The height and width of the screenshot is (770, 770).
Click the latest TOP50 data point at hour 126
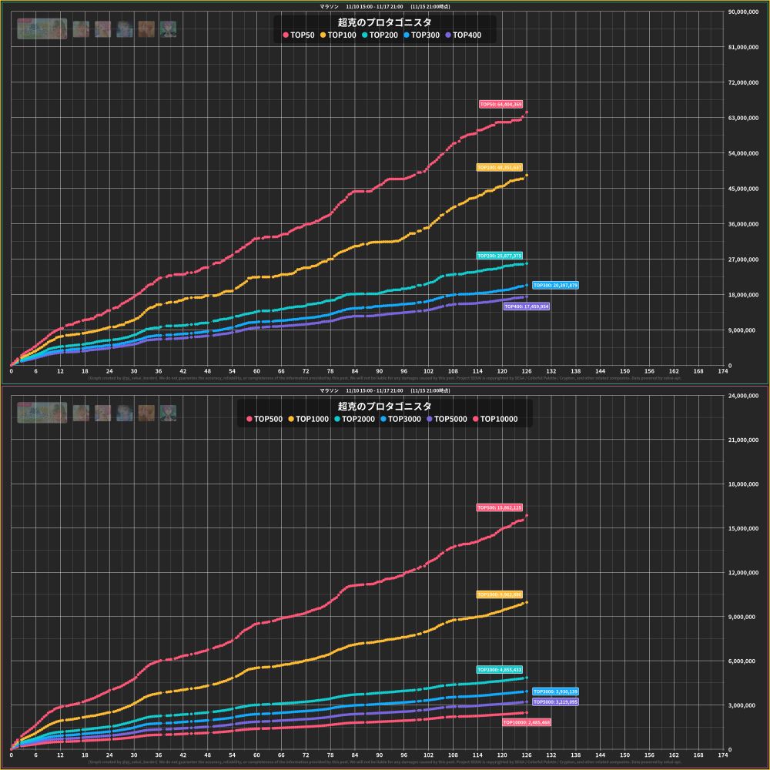(x=527, y=112)
